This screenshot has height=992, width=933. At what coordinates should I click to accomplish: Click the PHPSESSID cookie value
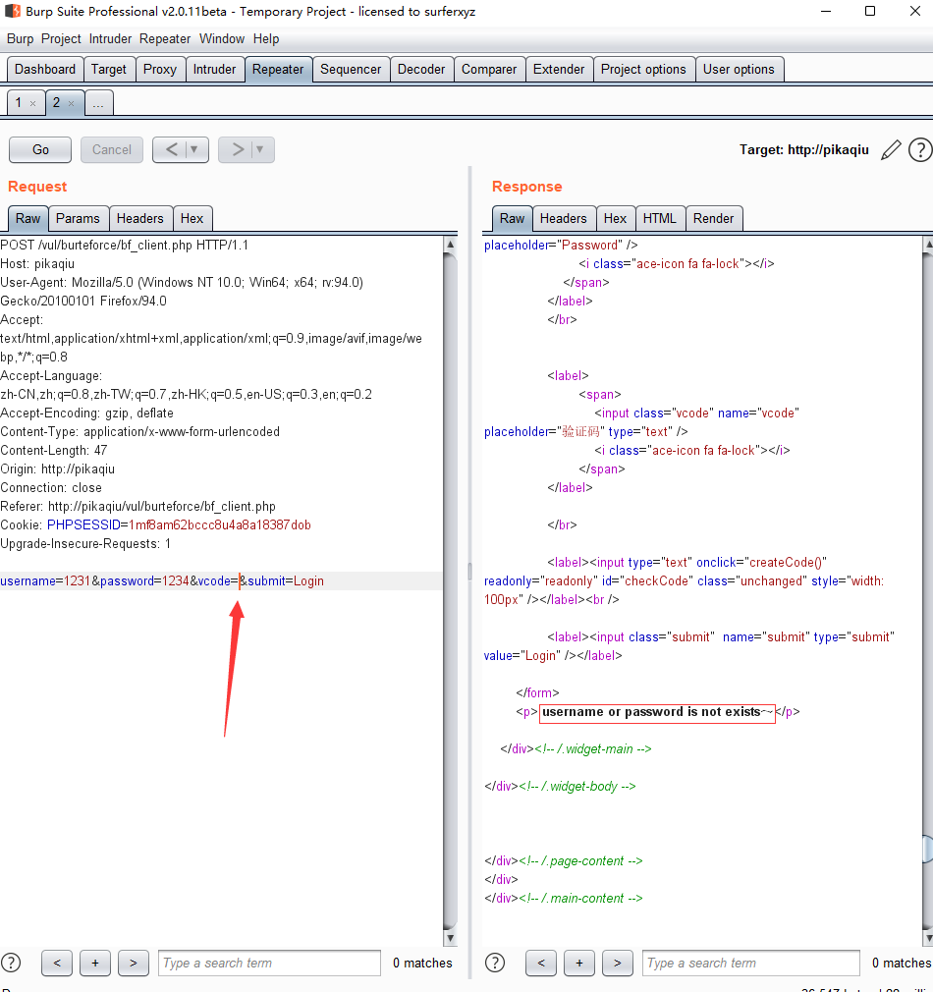tap(219, 525)
